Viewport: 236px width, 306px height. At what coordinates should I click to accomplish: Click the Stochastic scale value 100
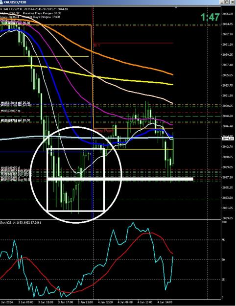pos(224,222)
